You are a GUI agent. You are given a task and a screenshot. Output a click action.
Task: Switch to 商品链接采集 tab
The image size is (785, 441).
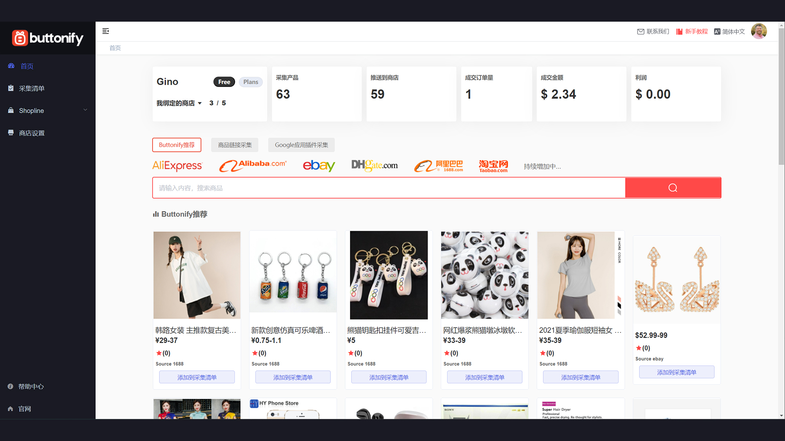pos(235,145)
